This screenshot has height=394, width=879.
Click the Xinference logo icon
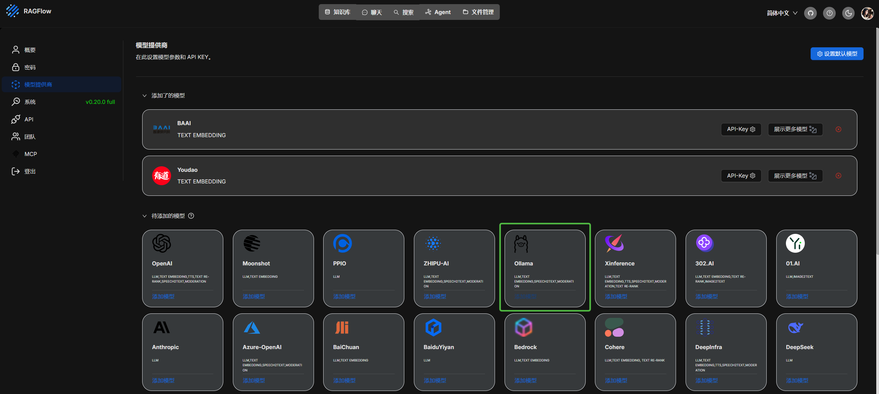click(615, 243)
